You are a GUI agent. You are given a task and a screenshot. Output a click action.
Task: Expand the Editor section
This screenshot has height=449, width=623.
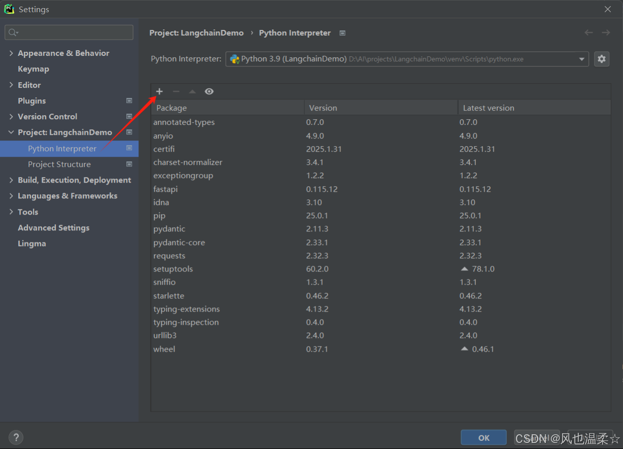11,85
